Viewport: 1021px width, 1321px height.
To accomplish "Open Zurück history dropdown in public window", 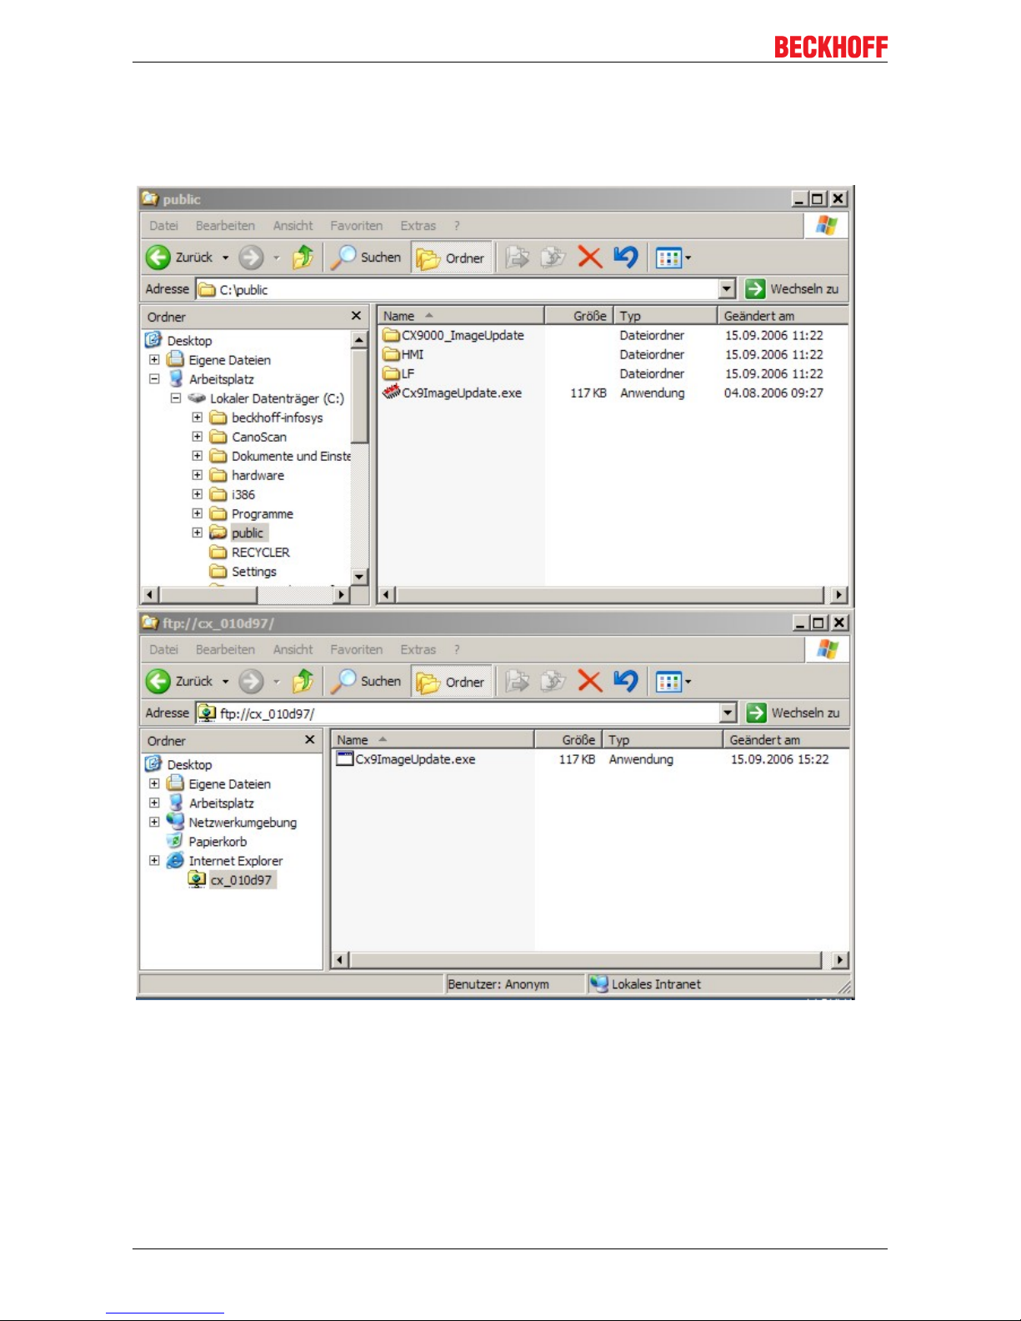I will pyautogui.click(x=225, y=258).
